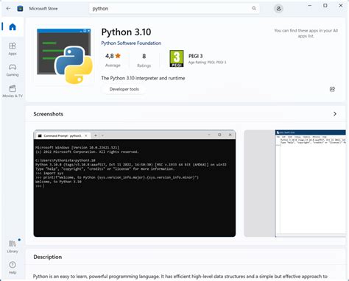Open the Movies & TV sidebar section
Screen dimensions: 349x281
(13, 91)
